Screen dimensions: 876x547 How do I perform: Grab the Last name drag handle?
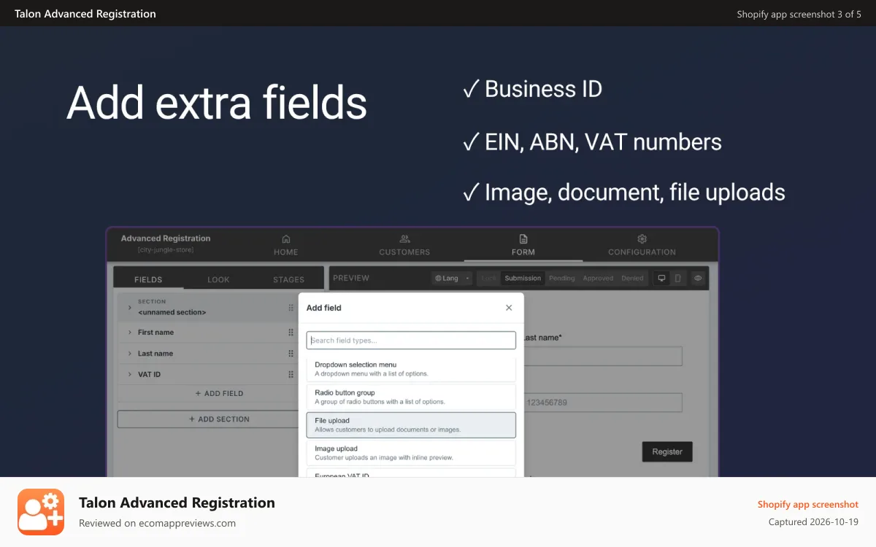coord(291,354)
